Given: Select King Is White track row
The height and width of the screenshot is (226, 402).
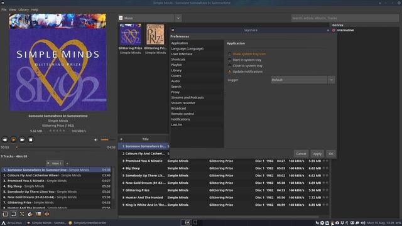Looking at the screenshot, I should (x=223, y=205).
